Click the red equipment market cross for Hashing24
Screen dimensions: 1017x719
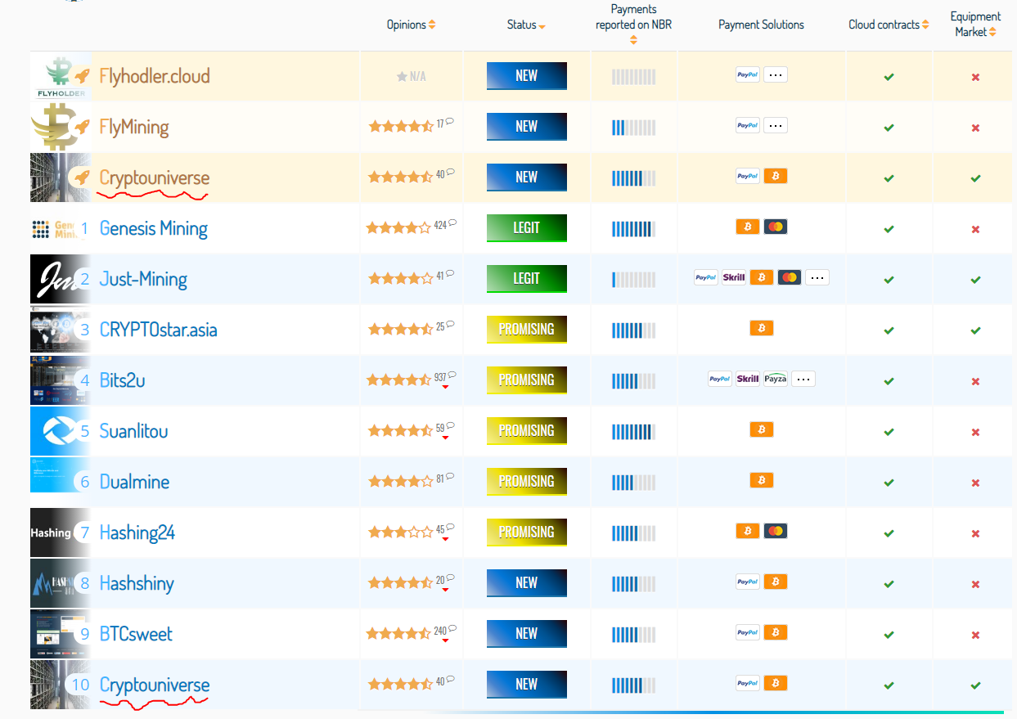(x=975, y=533)
